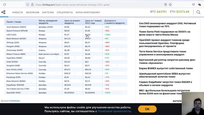Open the shield tracking protection icon
Screen dimensions: 204x115
pyautogui.click(x=28, y=4)
